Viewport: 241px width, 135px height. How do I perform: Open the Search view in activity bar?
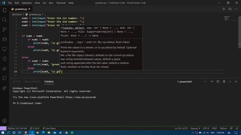[5, 20]
